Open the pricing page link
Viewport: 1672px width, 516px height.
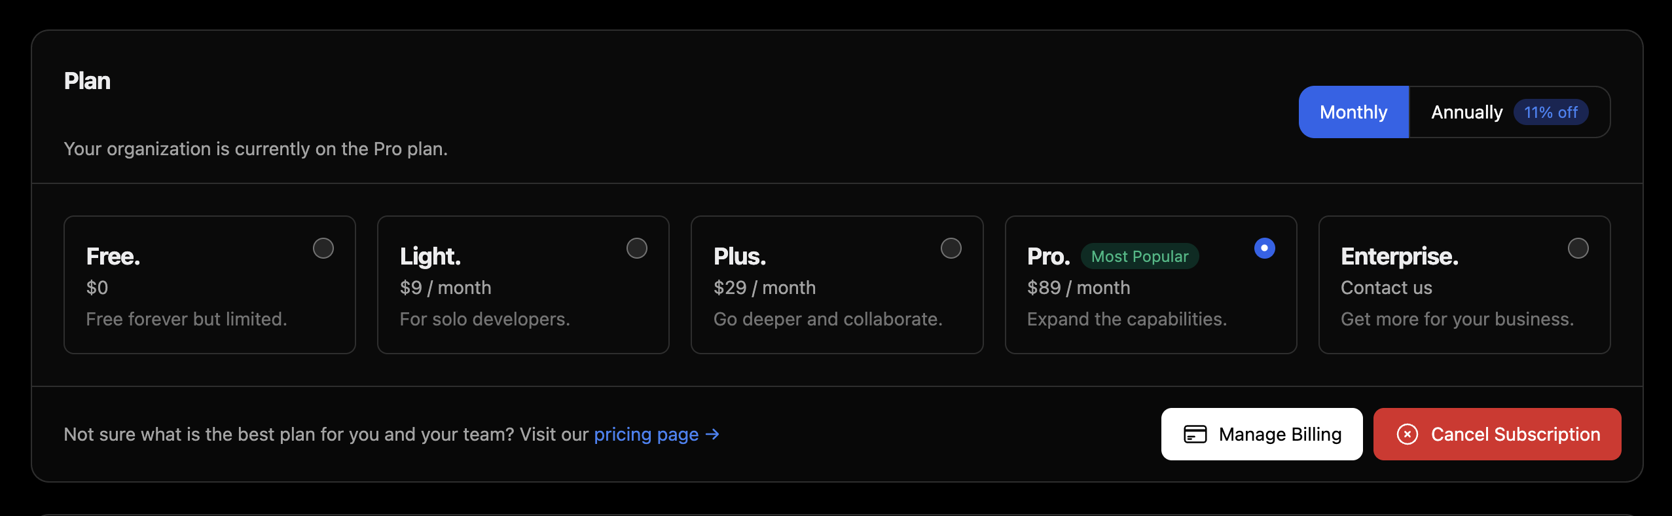646,434
